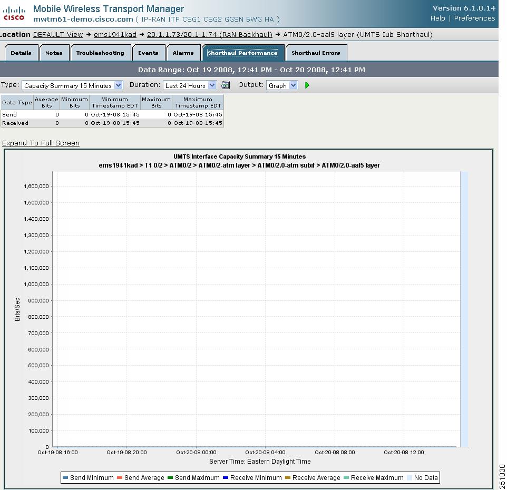507x490 pixels.
Task: Click the Minimum Timestamp EDT column header
Action: tap(115, 102)
